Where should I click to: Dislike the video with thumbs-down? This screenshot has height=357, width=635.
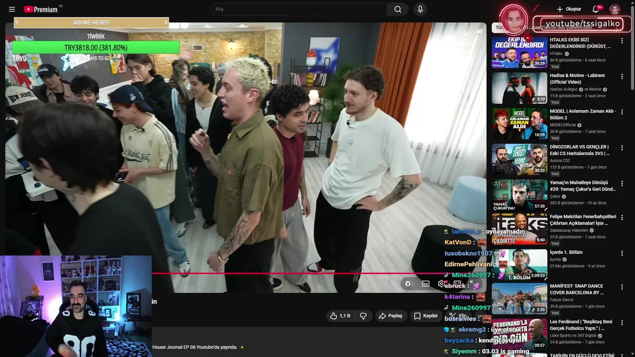363,316
